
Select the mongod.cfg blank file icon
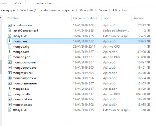click(x=9, y=46)
